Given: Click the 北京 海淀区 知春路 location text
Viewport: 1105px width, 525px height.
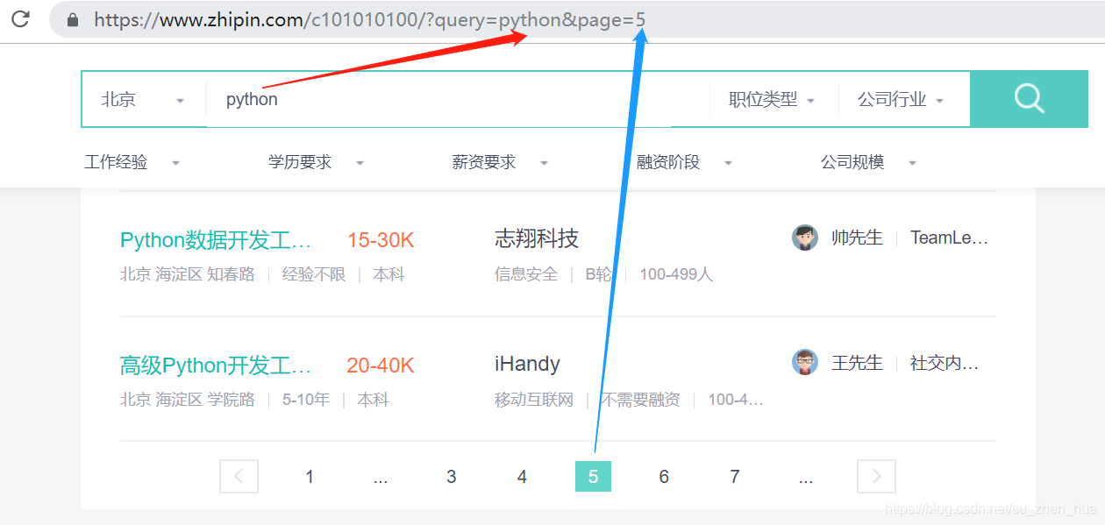Looking at the screenshot, I should [188, 274].
